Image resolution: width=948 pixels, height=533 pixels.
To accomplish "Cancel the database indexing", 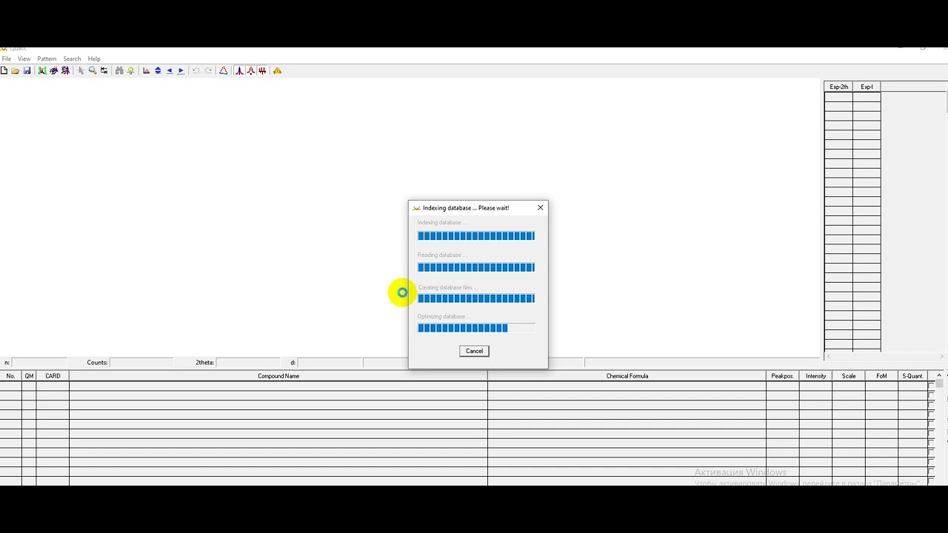I will point(474,351).
